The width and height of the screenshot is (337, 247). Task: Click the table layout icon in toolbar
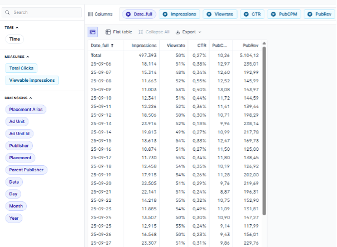93,32
